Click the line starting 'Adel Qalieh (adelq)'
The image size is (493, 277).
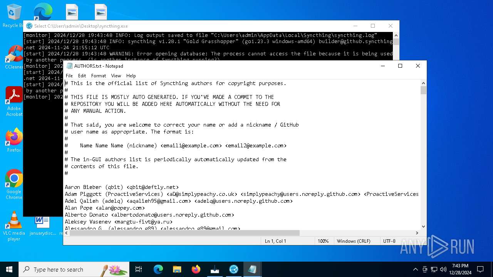(x=179, y=201)
